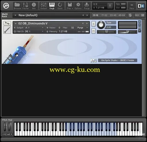This screenshot has width=147, height=142.
Task: Switch to channel page 17-32
Action: [x=104, y=15]
